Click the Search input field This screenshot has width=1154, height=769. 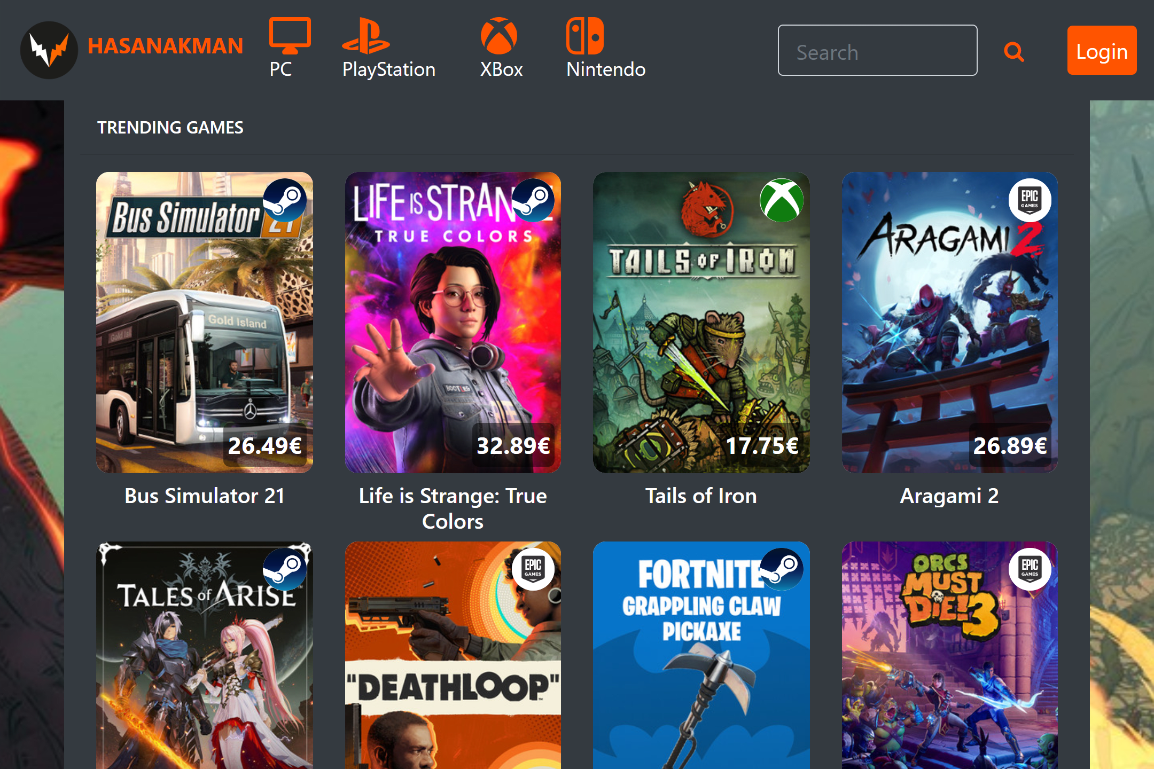click(877, 52)
